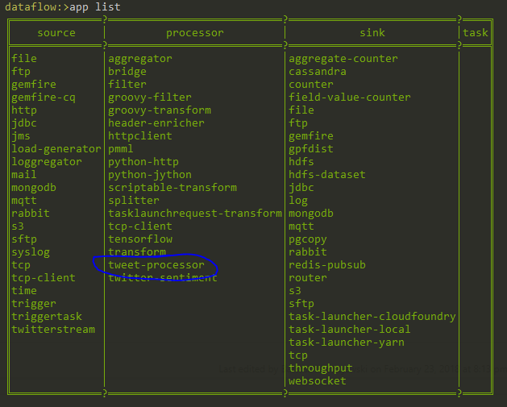The width and height of the screenshot is (507, 407).
Task: Click the "task" column header
Action: (x=476, y=33)
